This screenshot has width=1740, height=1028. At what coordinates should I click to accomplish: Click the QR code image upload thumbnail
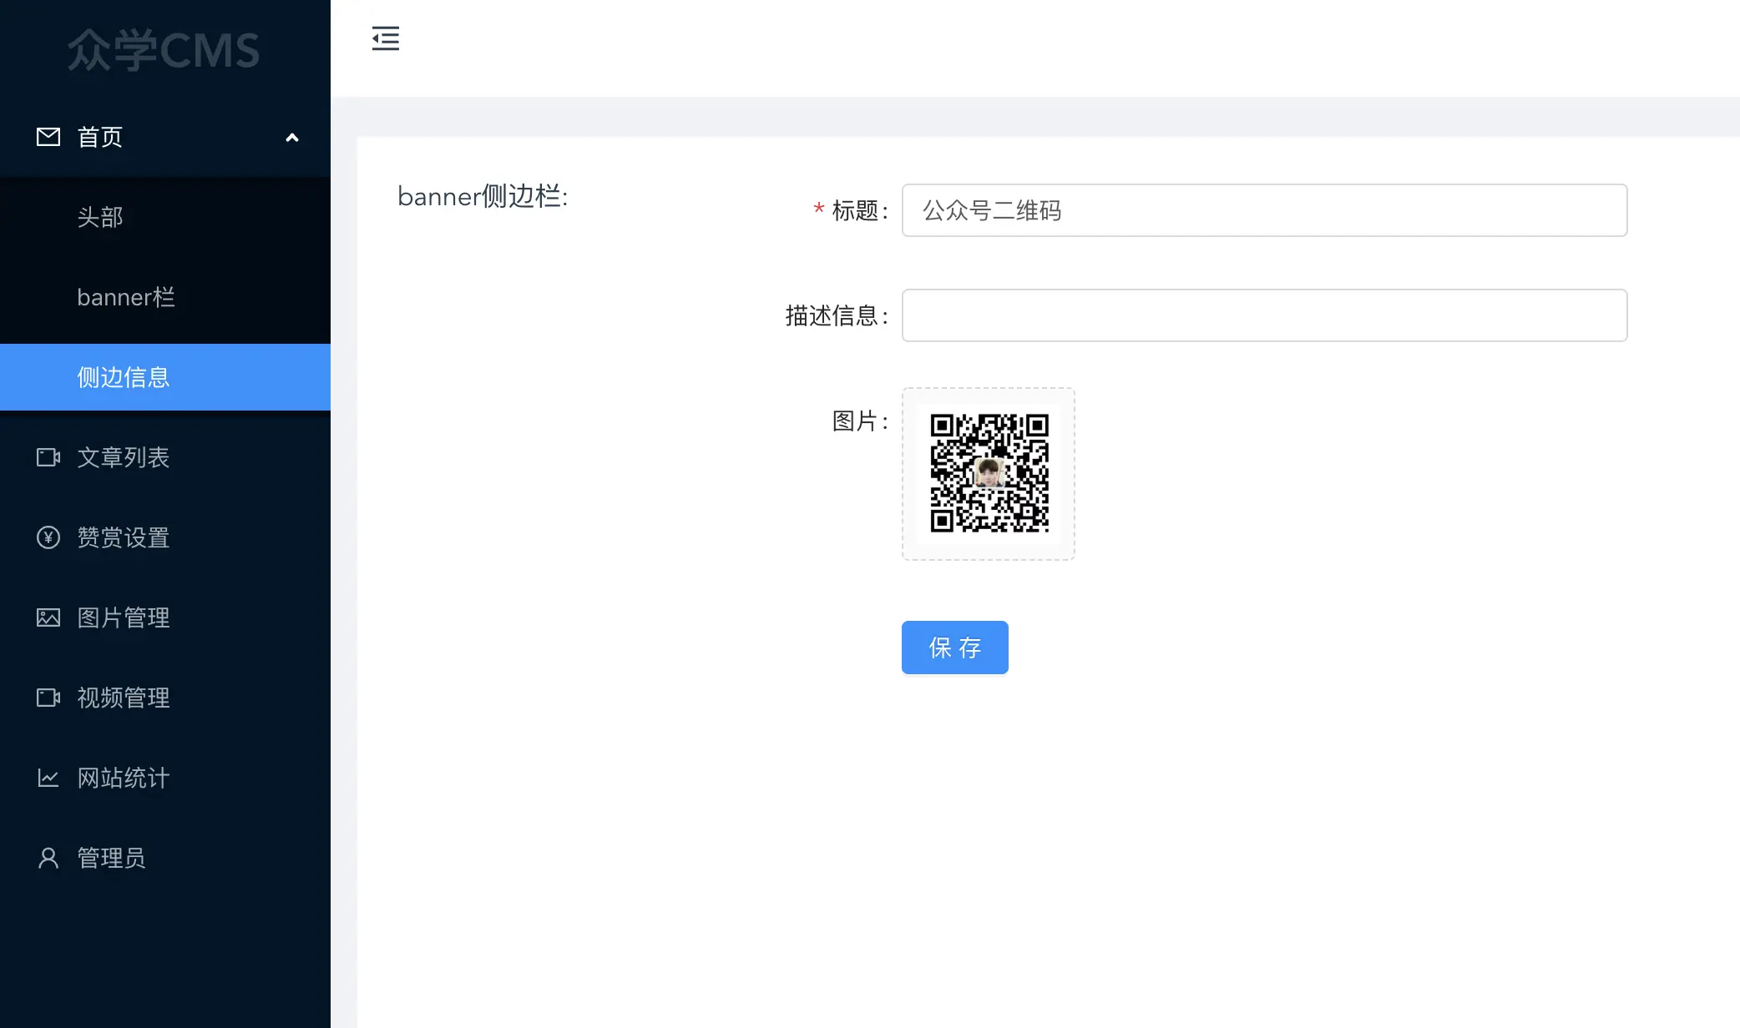[x=989, y=474]
